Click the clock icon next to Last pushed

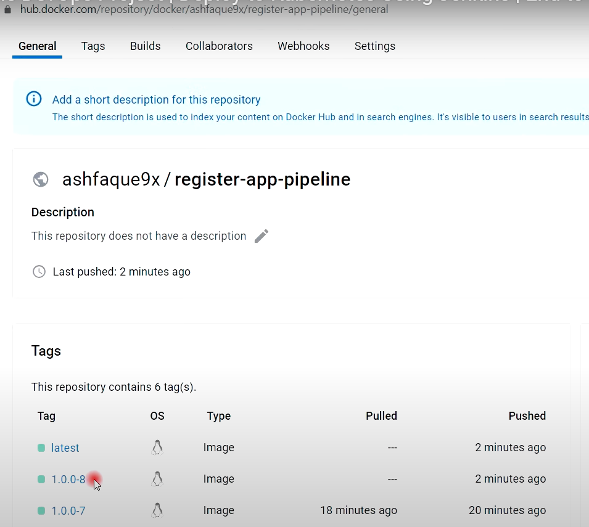39,271
